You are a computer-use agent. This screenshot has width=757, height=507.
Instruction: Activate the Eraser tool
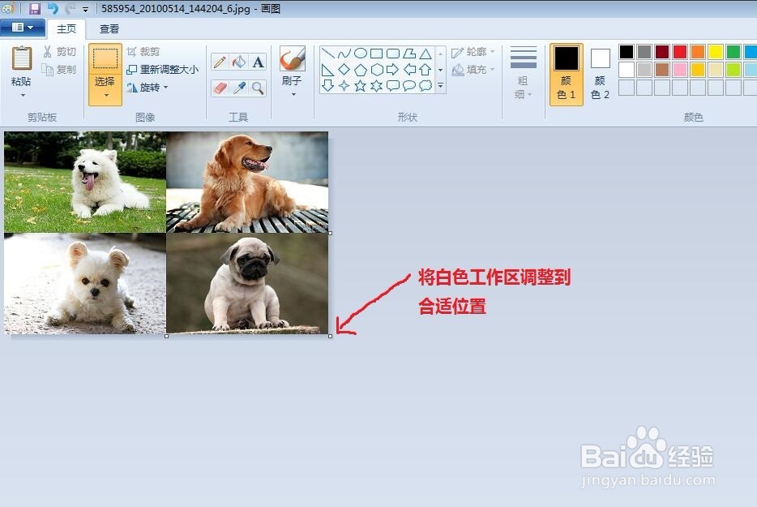[219, 85]
